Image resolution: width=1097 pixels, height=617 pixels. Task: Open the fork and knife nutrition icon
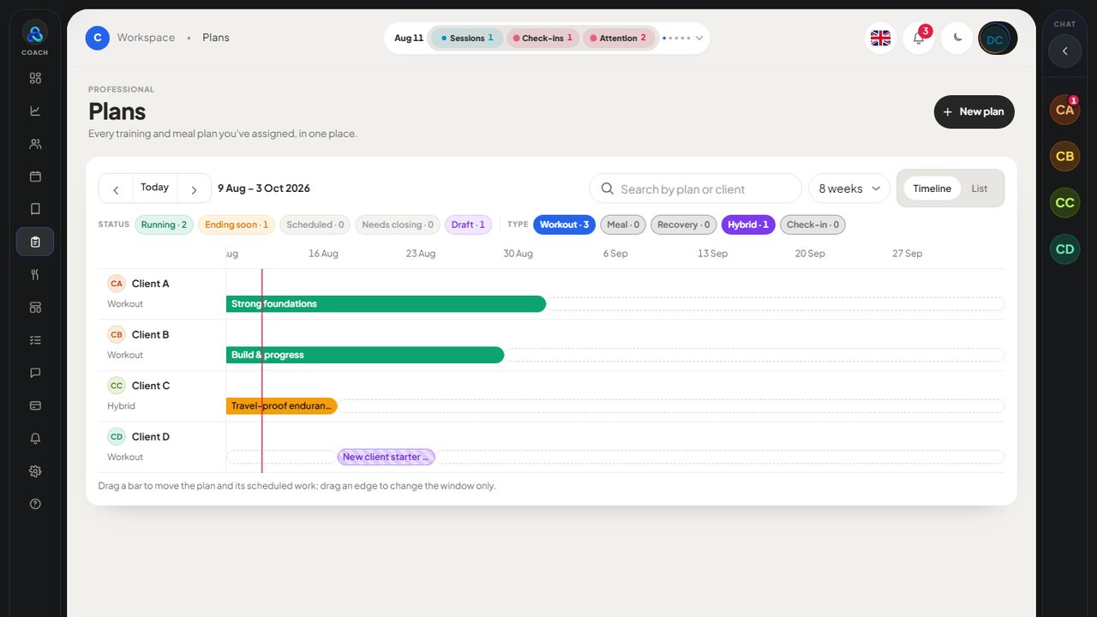click(35, 274)
